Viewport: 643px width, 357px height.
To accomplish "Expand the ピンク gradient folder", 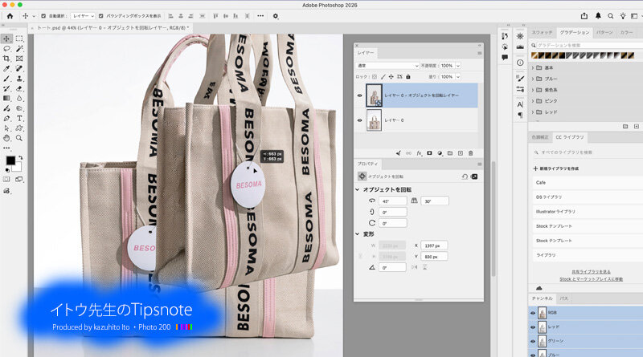I will [533, 101].
